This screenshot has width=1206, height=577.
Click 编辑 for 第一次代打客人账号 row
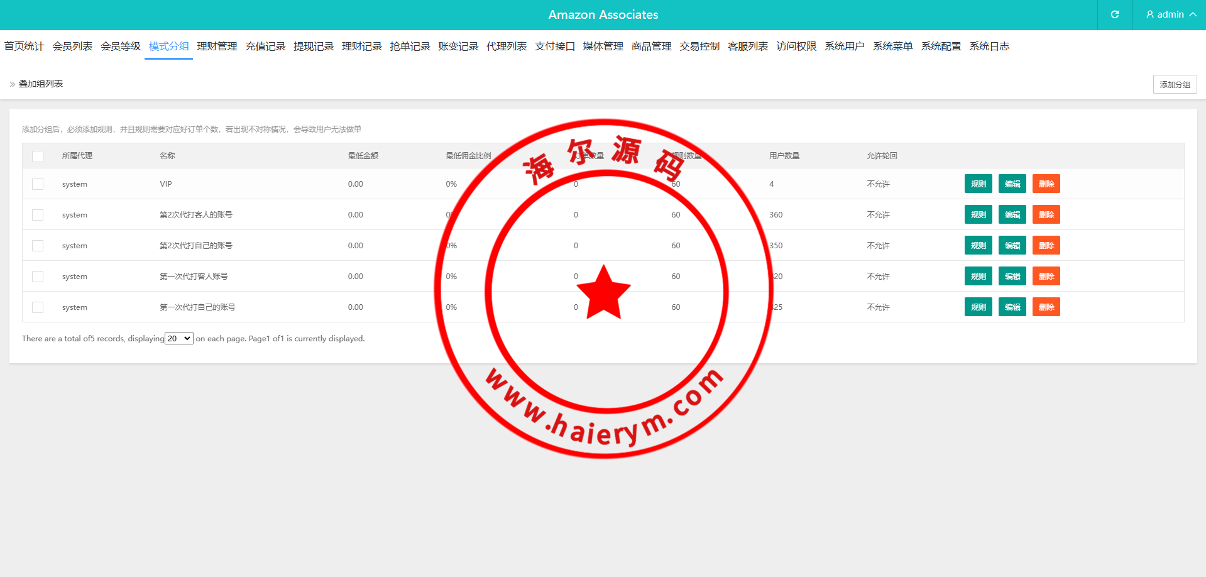coord(1012,277)
